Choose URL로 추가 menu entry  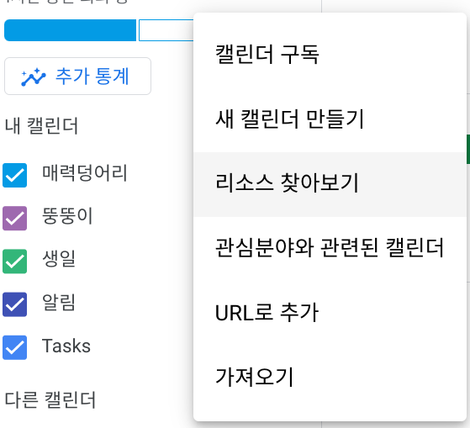(x=330, y=313)
